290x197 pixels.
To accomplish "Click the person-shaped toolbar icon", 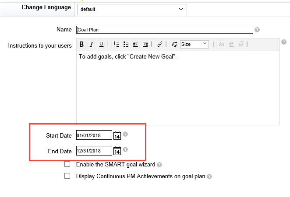I will click(240, 44).
